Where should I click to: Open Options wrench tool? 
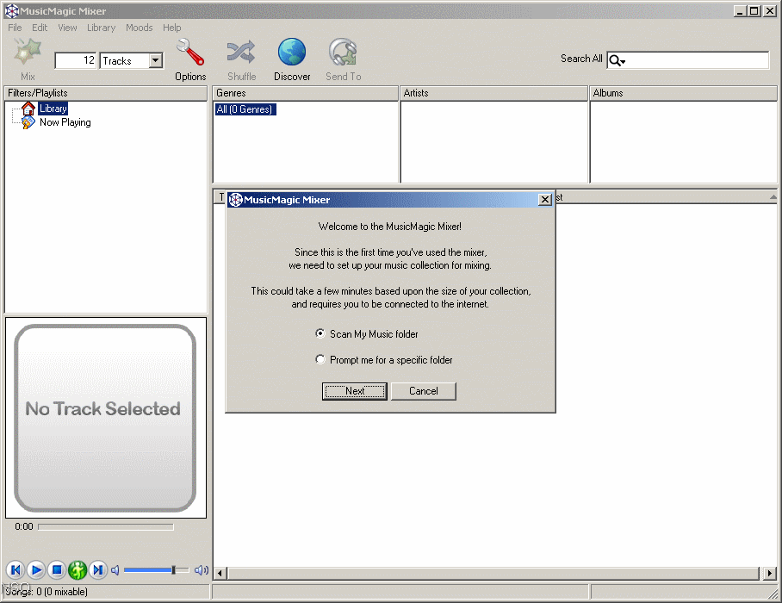point(190,52)
